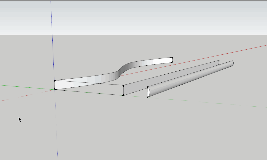Viewport: 267px width, 160px height.
Task: Click the solid green axis line
Action: click(x=27, y=87)
